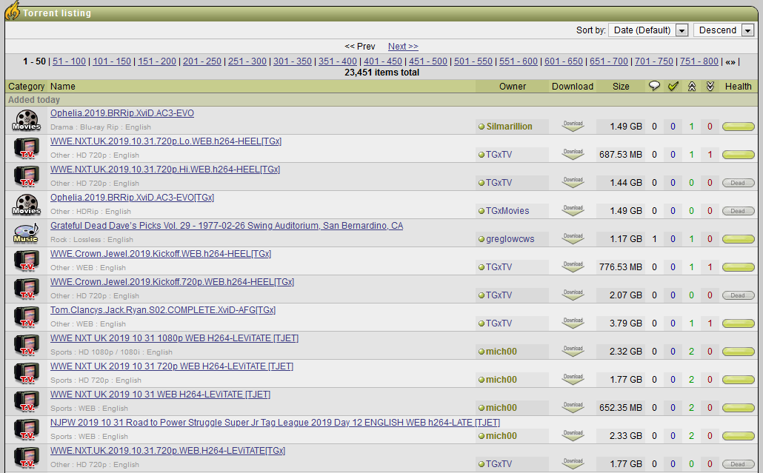Open Tom.Clancys.Jack.Ryan.S02.COMPLETE torrent page
The width and height of the screenshot is (763, 473).
[162, 310]
